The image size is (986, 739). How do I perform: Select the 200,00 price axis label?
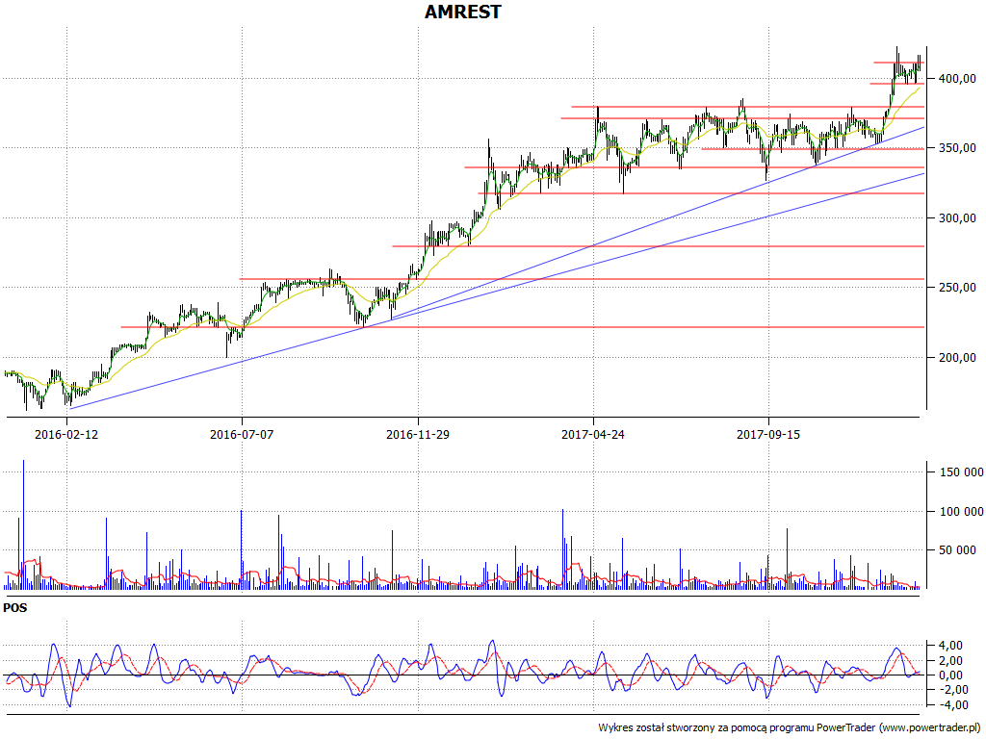[x=957, y=358]
